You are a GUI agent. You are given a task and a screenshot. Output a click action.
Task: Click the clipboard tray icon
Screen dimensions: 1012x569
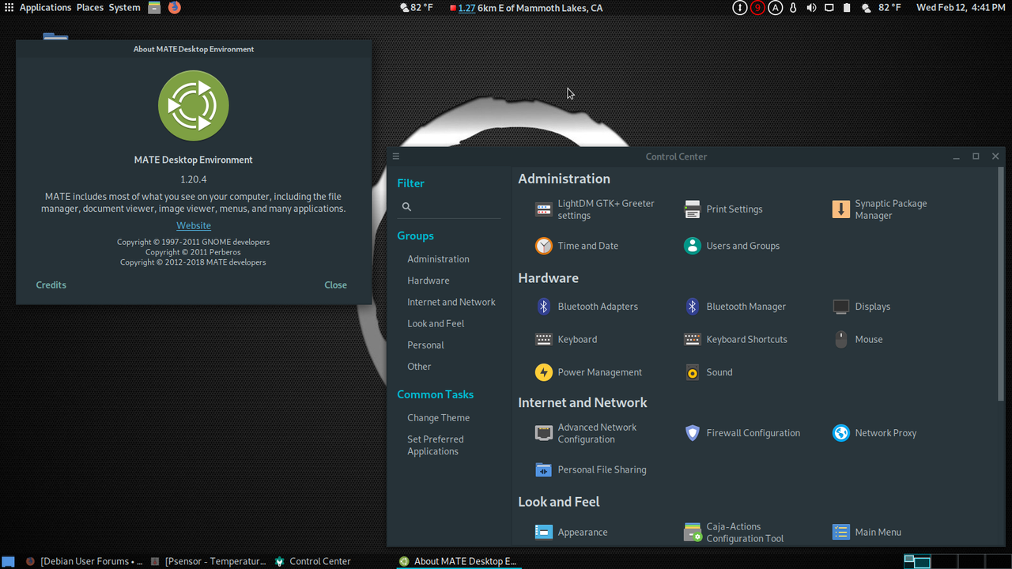(x=847, y=8)
